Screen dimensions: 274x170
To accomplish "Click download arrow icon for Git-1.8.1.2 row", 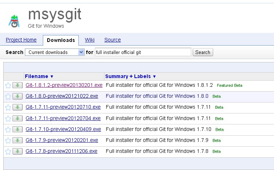I will (x=18, y=85).
